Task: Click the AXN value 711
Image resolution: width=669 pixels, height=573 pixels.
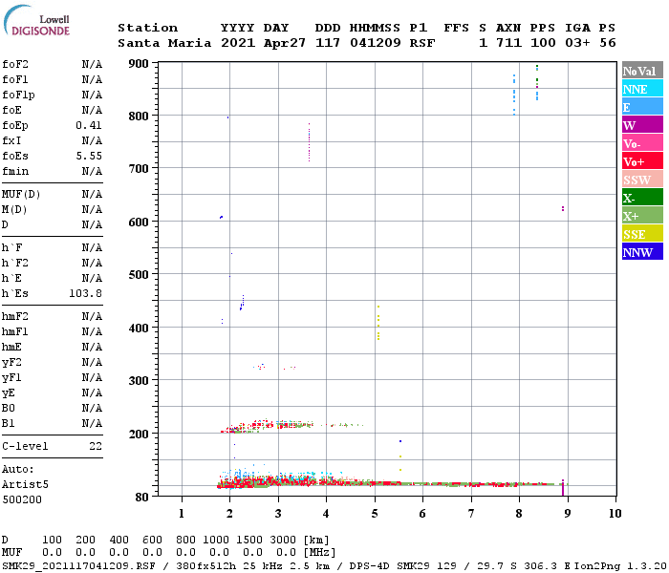Action: tap(508, 43)
